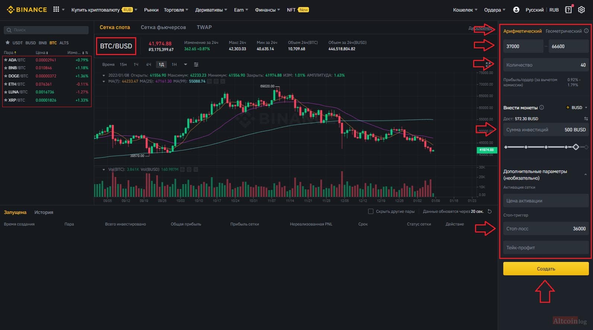
Task: Favorite the ETH/BTC pair star
Action: click(x=6, y=84)
